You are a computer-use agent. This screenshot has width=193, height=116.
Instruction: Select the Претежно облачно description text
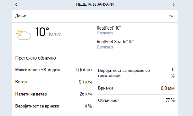click(x=36, y=58)
